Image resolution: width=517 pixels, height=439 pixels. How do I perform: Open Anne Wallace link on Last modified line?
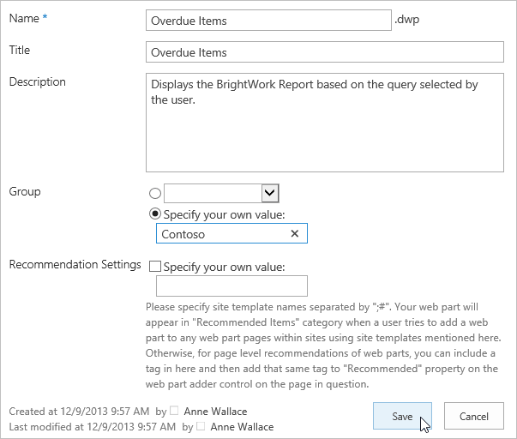pos(242,425)
